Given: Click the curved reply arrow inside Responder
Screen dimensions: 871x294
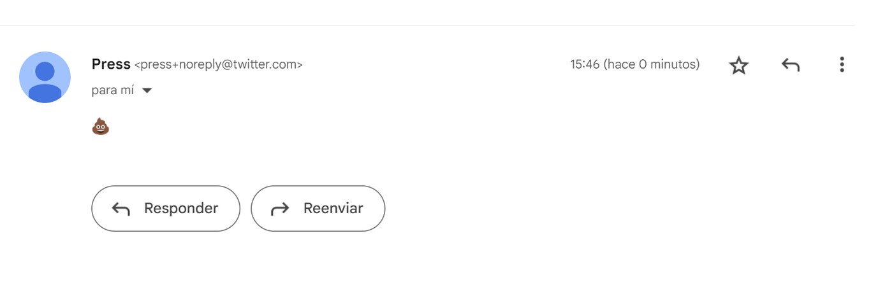Looking at the screenshot, I should pyautogui.click(x=121, y=209).
